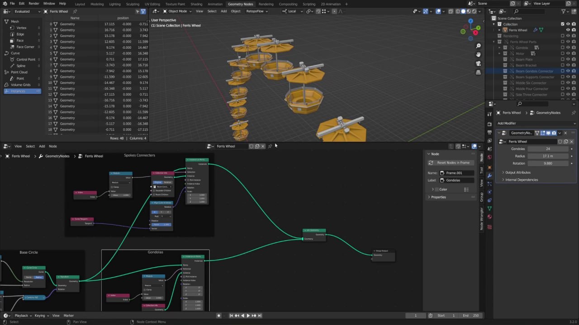
Task: Pin the node tree with the pin icon
Action: [x=270, y=146]
